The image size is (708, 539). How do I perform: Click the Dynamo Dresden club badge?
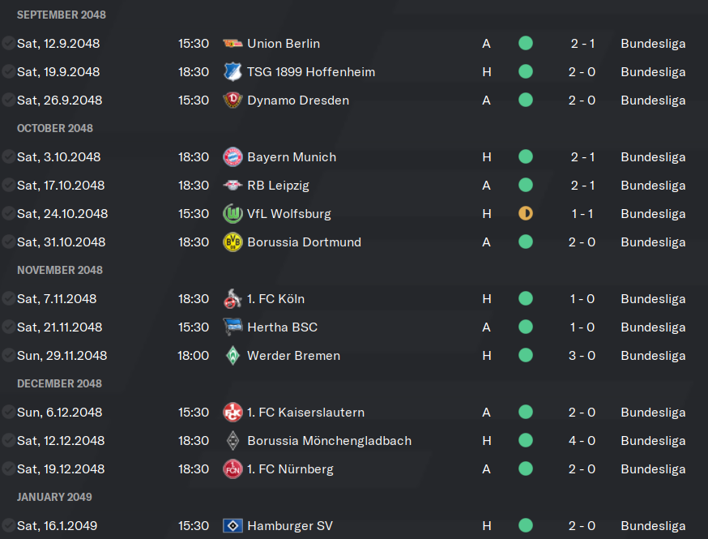232,100
